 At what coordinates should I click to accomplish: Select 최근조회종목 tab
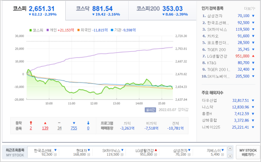[15, 150]
